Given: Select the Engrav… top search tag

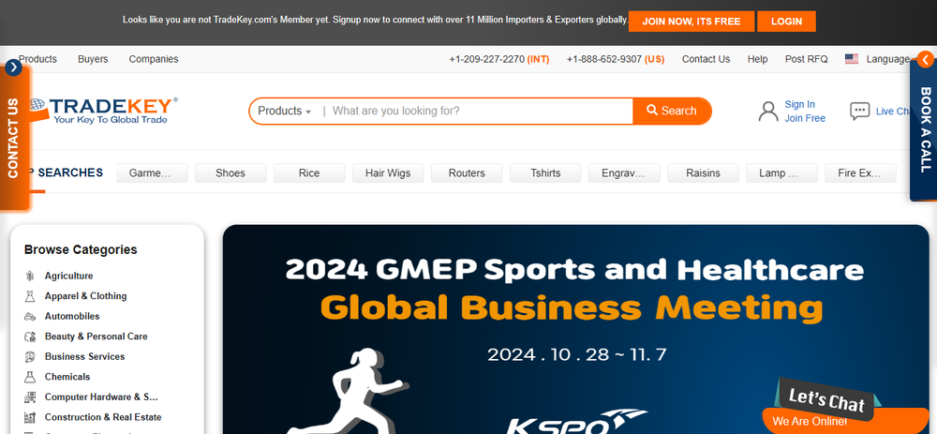Looking at the screenshot, I should (x=624, y=173).
